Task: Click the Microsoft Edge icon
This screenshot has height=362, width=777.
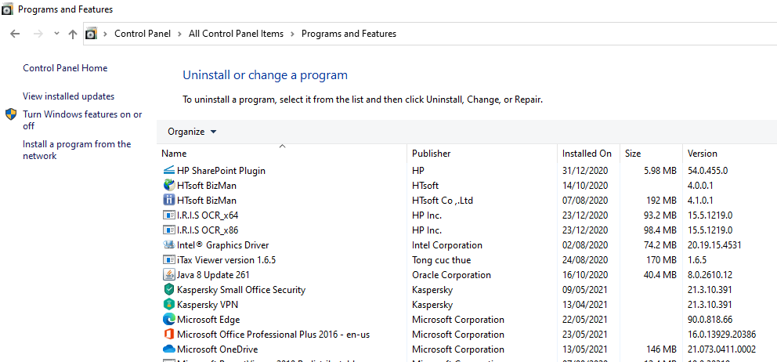Action: (x=169, y=320)
